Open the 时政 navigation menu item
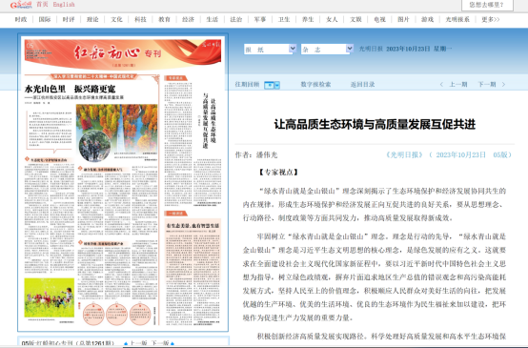 21,19
